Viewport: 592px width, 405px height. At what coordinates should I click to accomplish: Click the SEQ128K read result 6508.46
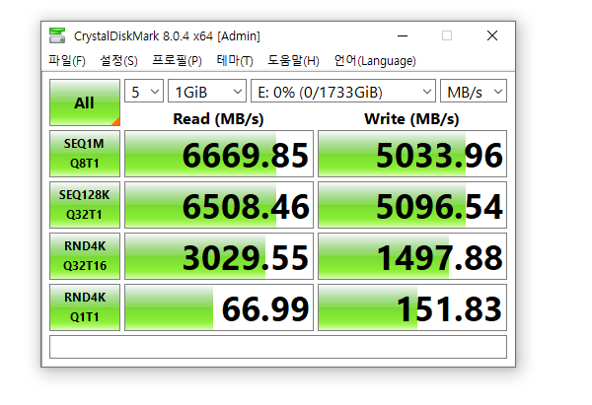coord(219,205)
